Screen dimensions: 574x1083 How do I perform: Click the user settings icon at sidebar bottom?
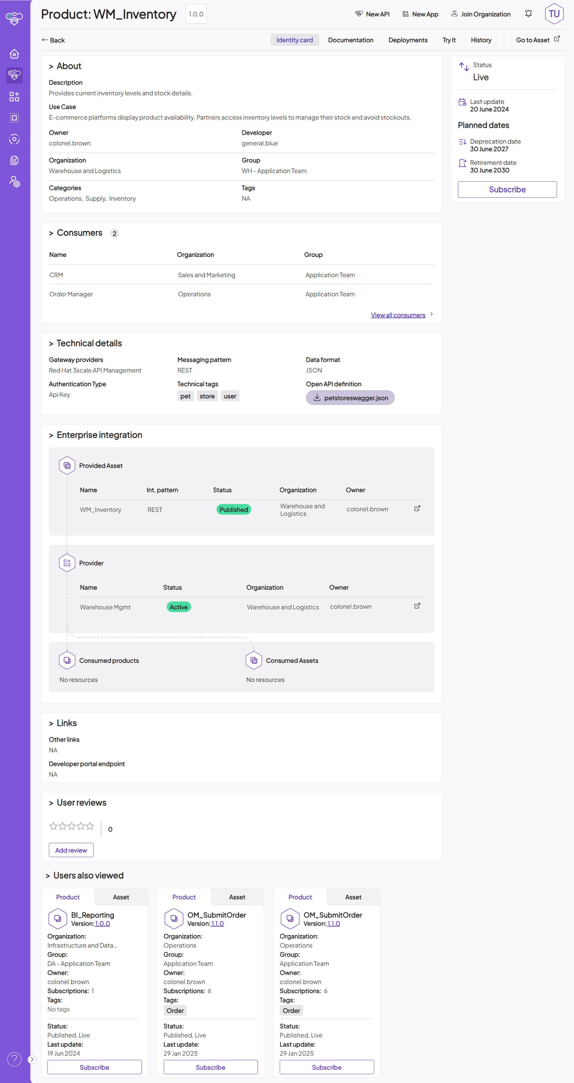[x=14, y=182]
